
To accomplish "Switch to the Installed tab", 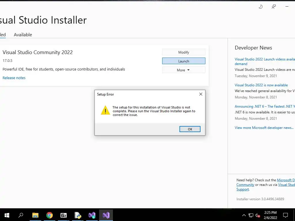I will coord(3,35).
